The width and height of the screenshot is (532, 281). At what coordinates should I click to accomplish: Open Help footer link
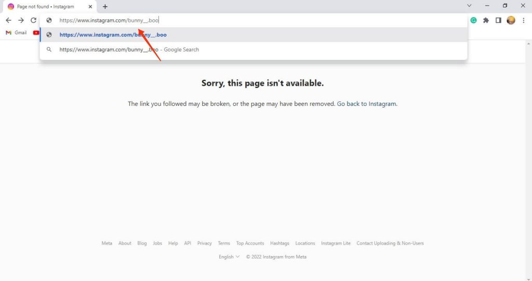(x=173, y=243)
